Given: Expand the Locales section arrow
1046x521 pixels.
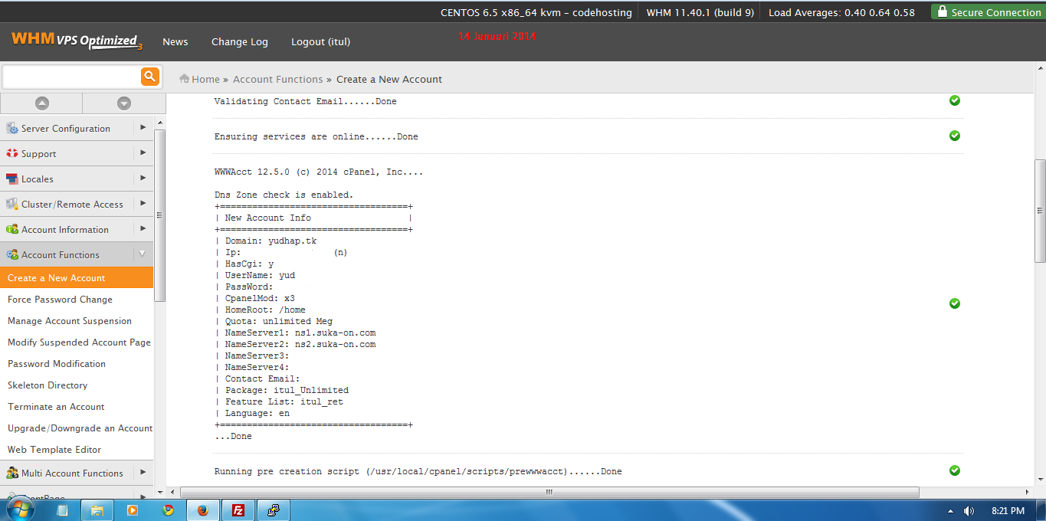Looking at the screenshot, I should tap(143, 179).
